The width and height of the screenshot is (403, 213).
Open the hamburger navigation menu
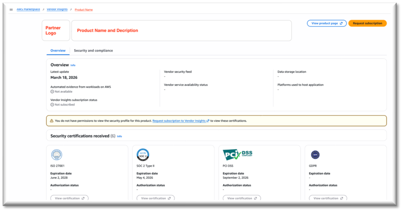[x=11, y=9]
